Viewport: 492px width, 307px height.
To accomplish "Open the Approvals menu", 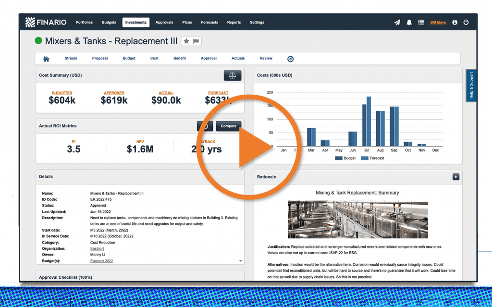I will click(x=164, y=22).
